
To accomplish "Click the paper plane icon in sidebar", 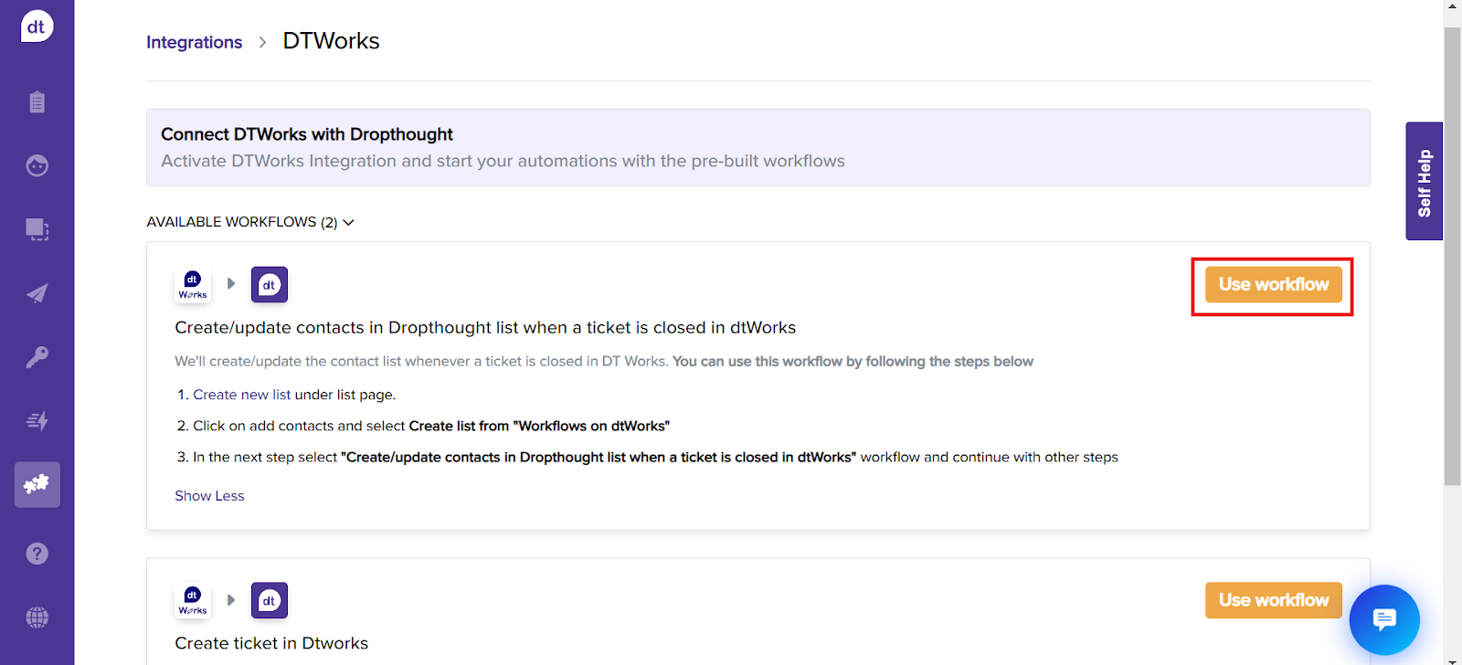I will pyautogui.click(x=37, y=293).
